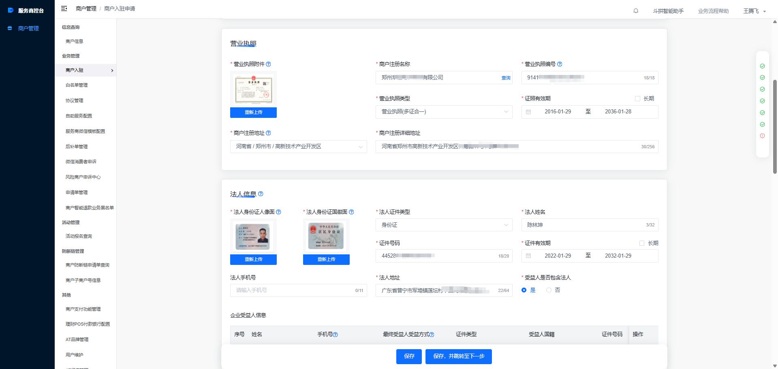Click the 保存 button
Viewport: 778px width, 369px height.
coord(409,356)
